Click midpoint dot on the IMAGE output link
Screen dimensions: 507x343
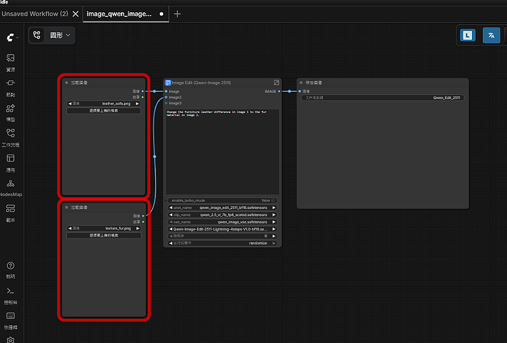289,92
